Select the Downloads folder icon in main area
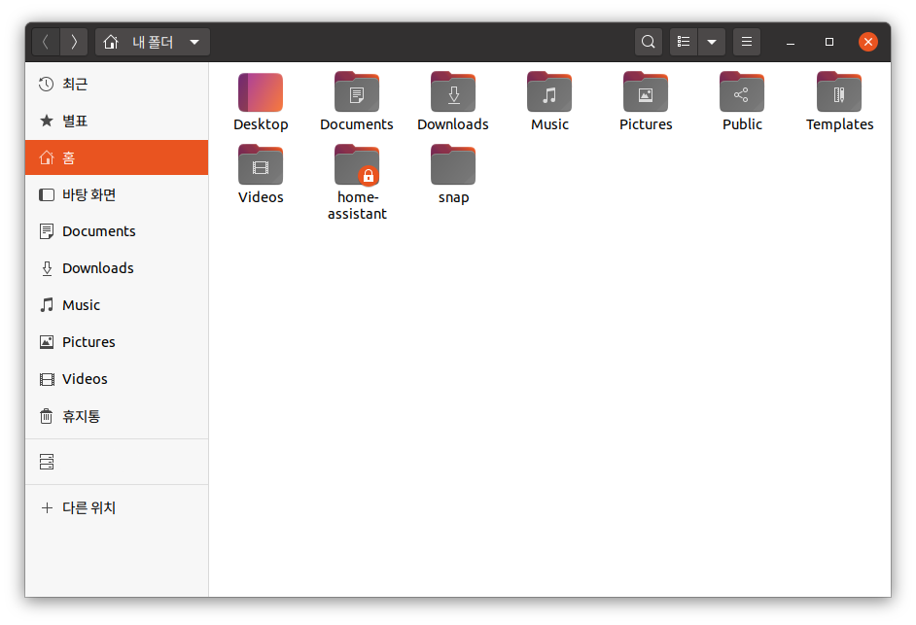The image size is (916, 625). [x=453, y=92]
